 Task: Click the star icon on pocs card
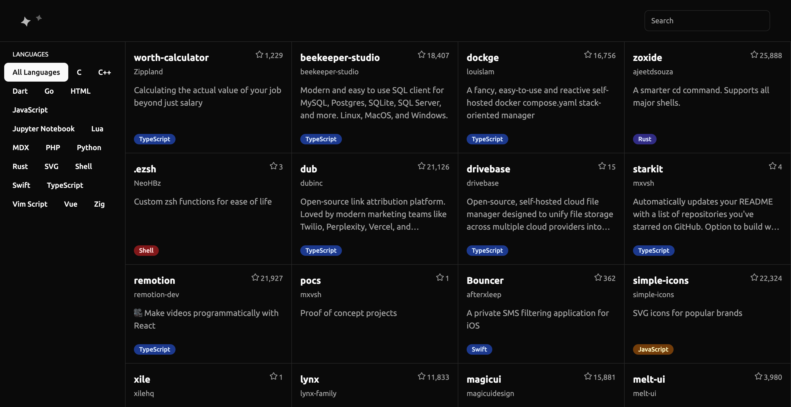coord(440,278)
